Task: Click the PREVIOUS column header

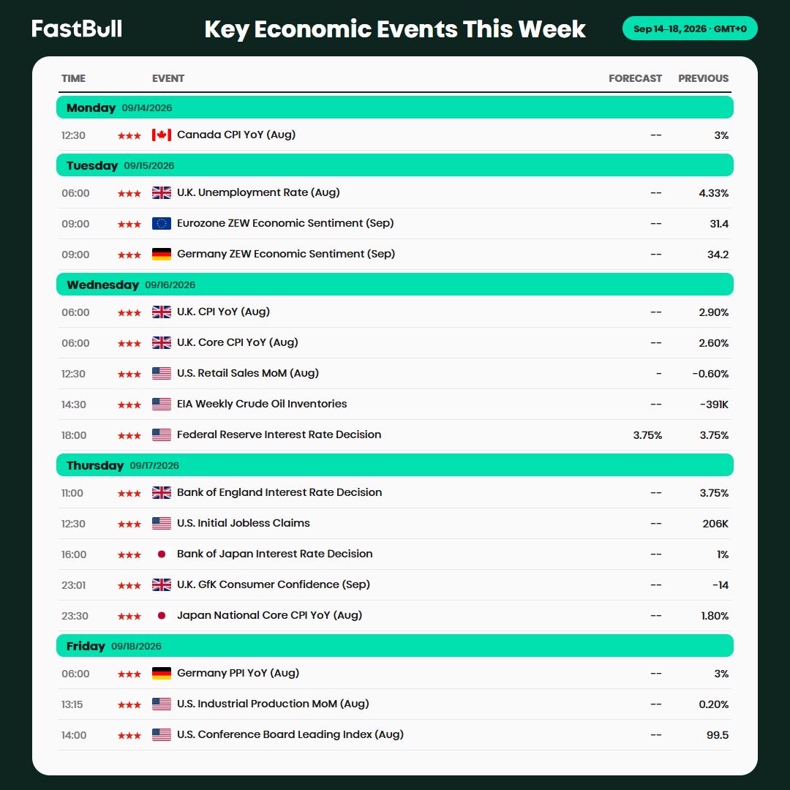Action: point(703,78)
